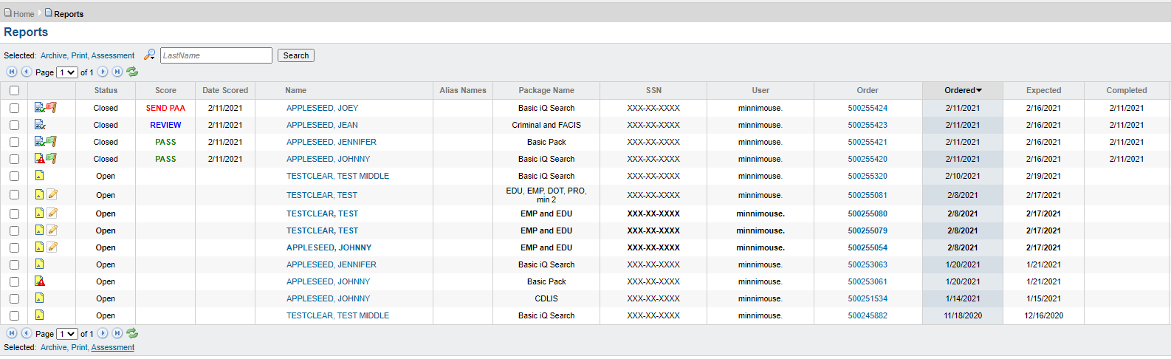Click into the LastName search field
The height and width of the screenshot is (359, 1171).
[x=216, y=55]
